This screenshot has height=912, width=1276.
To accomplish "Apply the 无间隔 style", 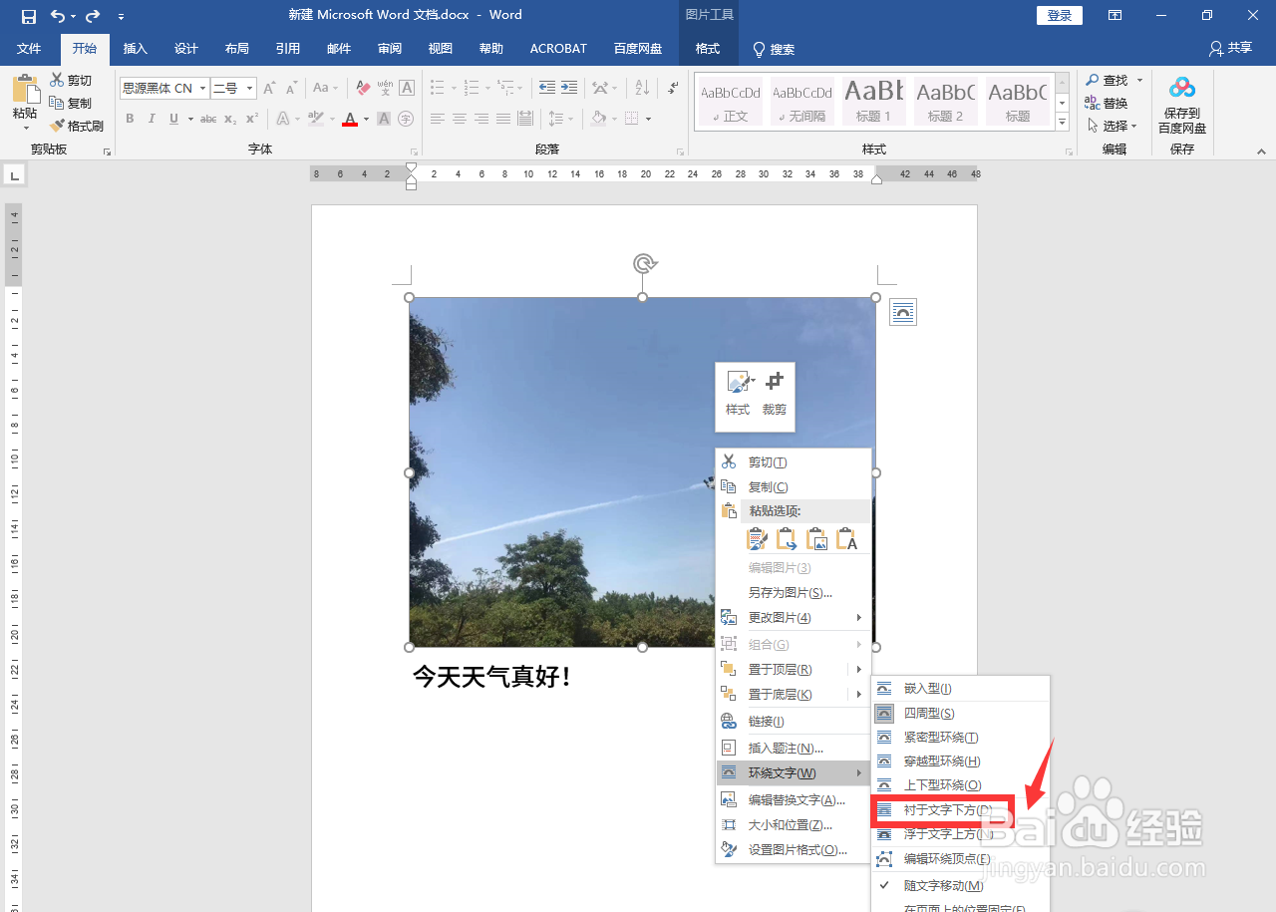I will click(x=802, y=102).
